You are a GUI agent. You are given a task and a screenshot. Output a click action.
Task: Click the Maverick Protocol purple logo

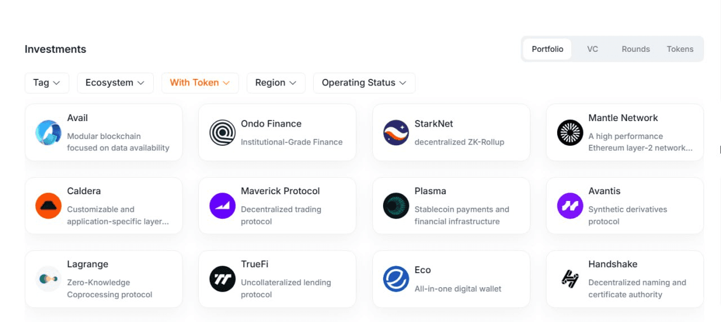click(222, 206)
